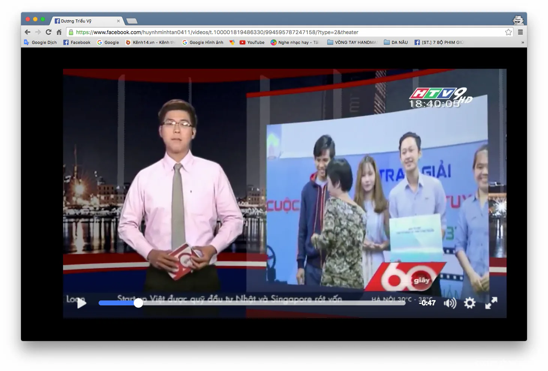The image size is (548, 371).
Task: Expand the video to fullscreen
Action: [x=491, y=303]
